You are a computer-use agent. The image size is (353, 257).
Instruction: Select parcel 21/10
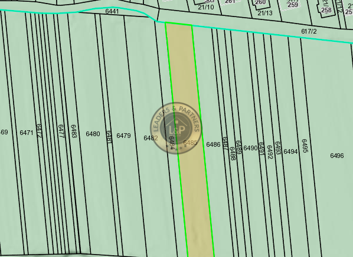[x=206, y=7]
